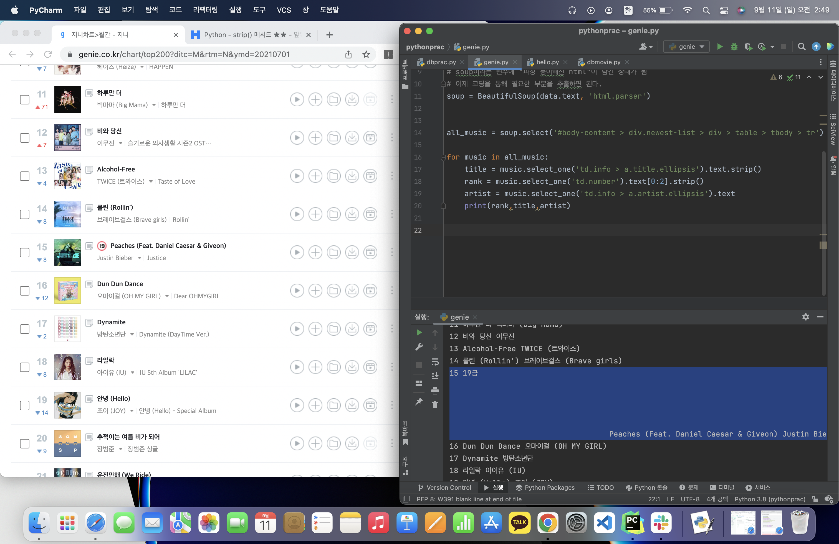Download the song 비와 당신
Screen dimensions: 839x544
click(352, 138)
